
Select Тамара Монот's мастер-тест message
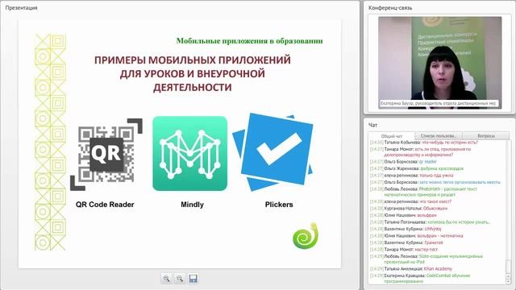pos(404,249)
